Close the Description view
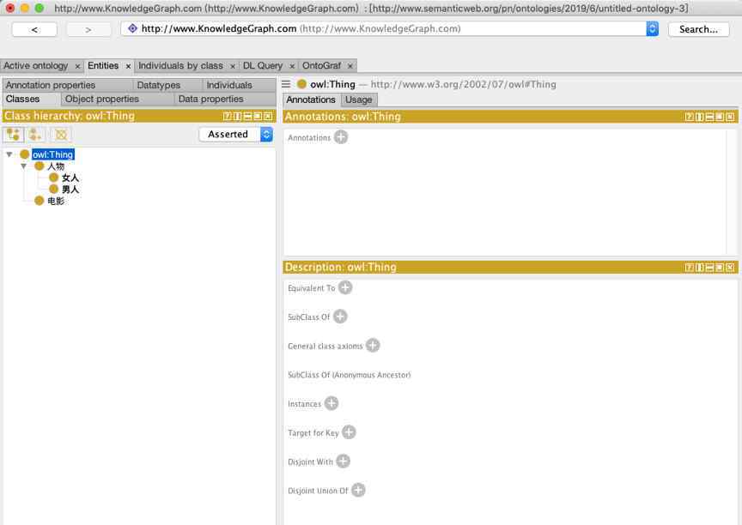742x525 pixels. click(x=731, y=268)
